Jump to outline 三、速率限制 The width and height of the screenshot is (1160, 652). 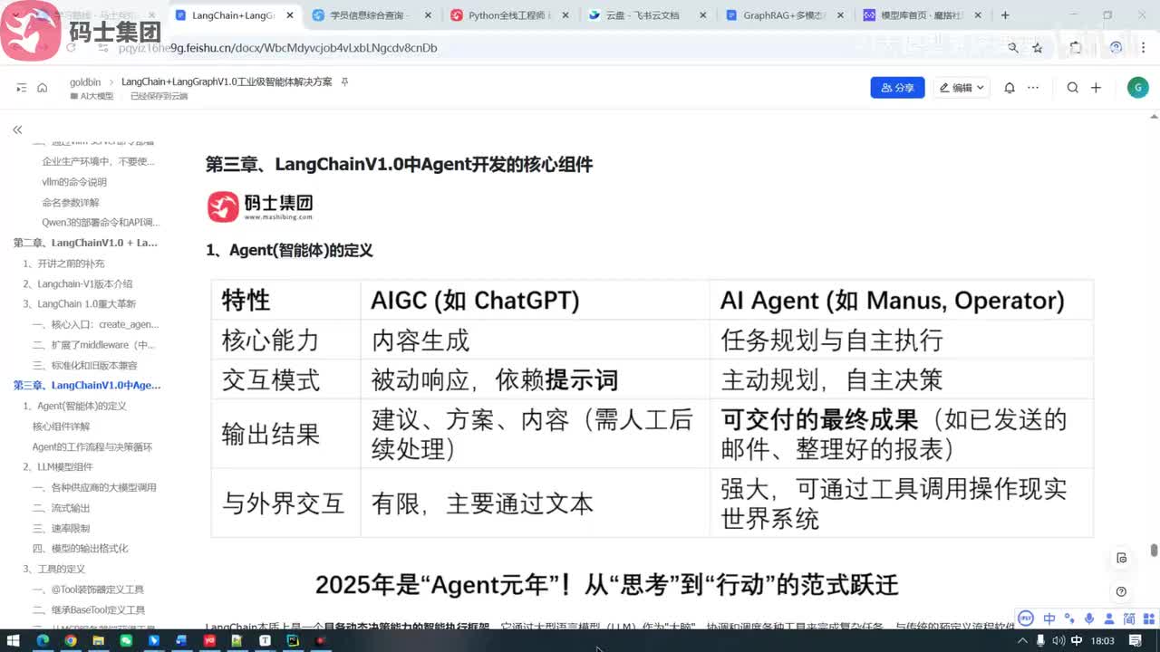(62, 528)
